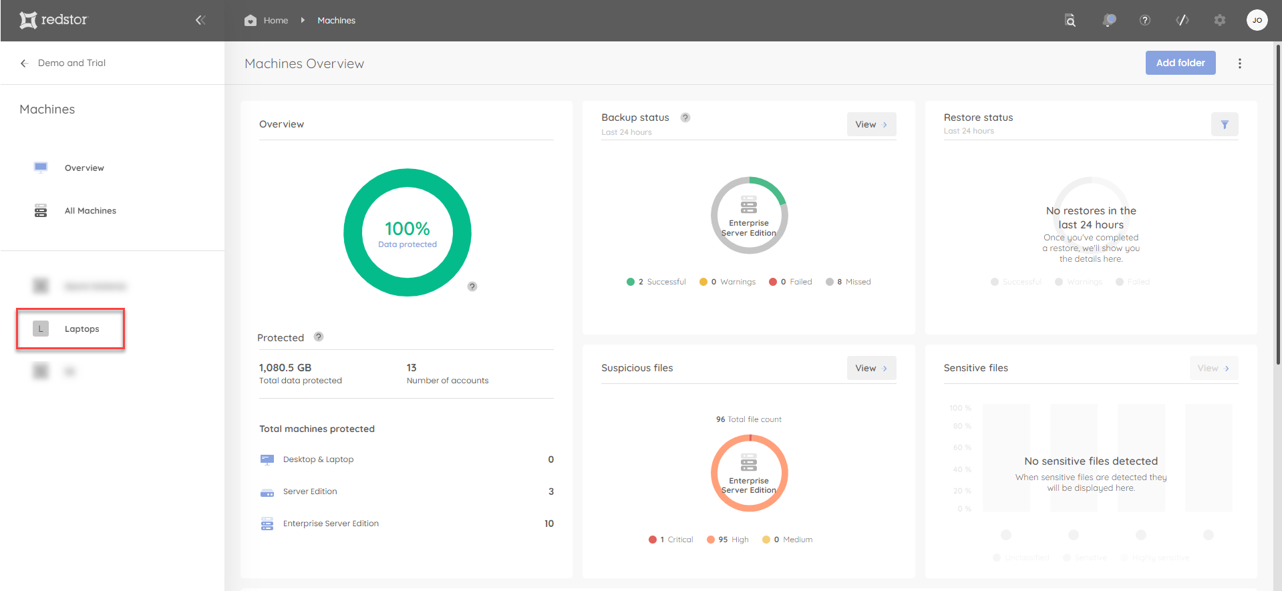Click help icon beside the 100% donut
Screen dimensions: 1282x591
472,286
